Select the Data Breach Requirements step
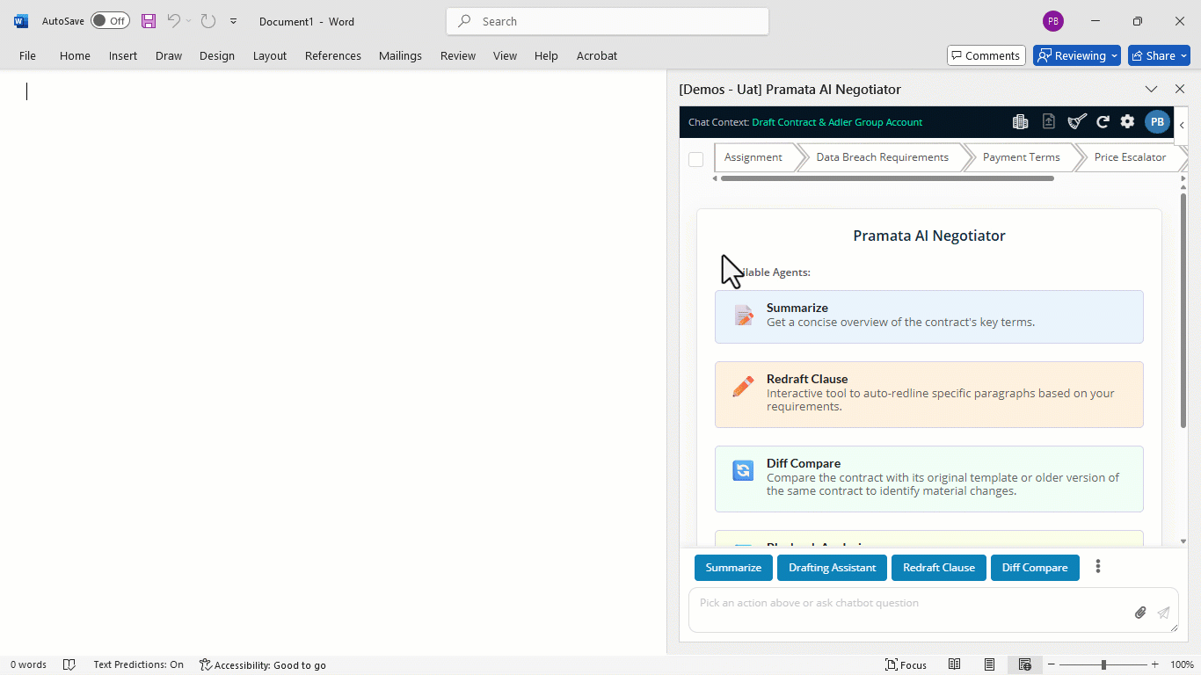Image resolution: width=1201 pixels, height=675 pixels. tap(883, 157)
